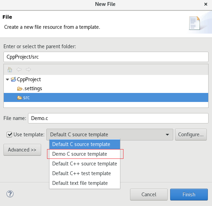The image size is (212, 206).
Task: Click the File name input field
Action: 118,118
